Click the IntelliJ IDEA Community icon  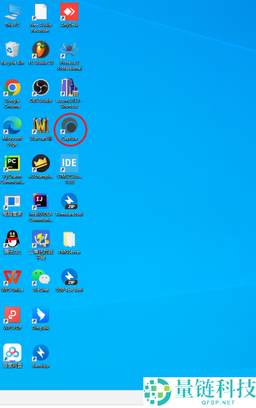[x=41, y=208]
